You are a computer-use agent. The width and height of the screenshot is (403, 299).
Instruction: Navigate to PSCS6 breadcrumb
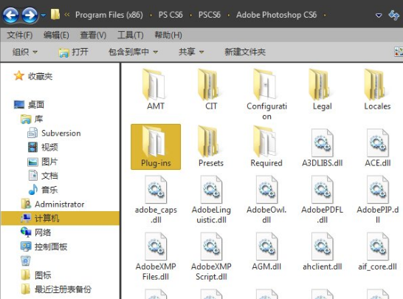tap(210, 15)
